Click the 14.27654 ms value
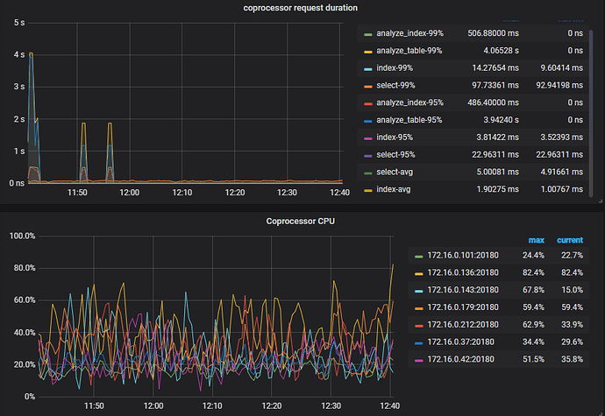The height and width of the screenshot is (416, 605). pos(495,67)
